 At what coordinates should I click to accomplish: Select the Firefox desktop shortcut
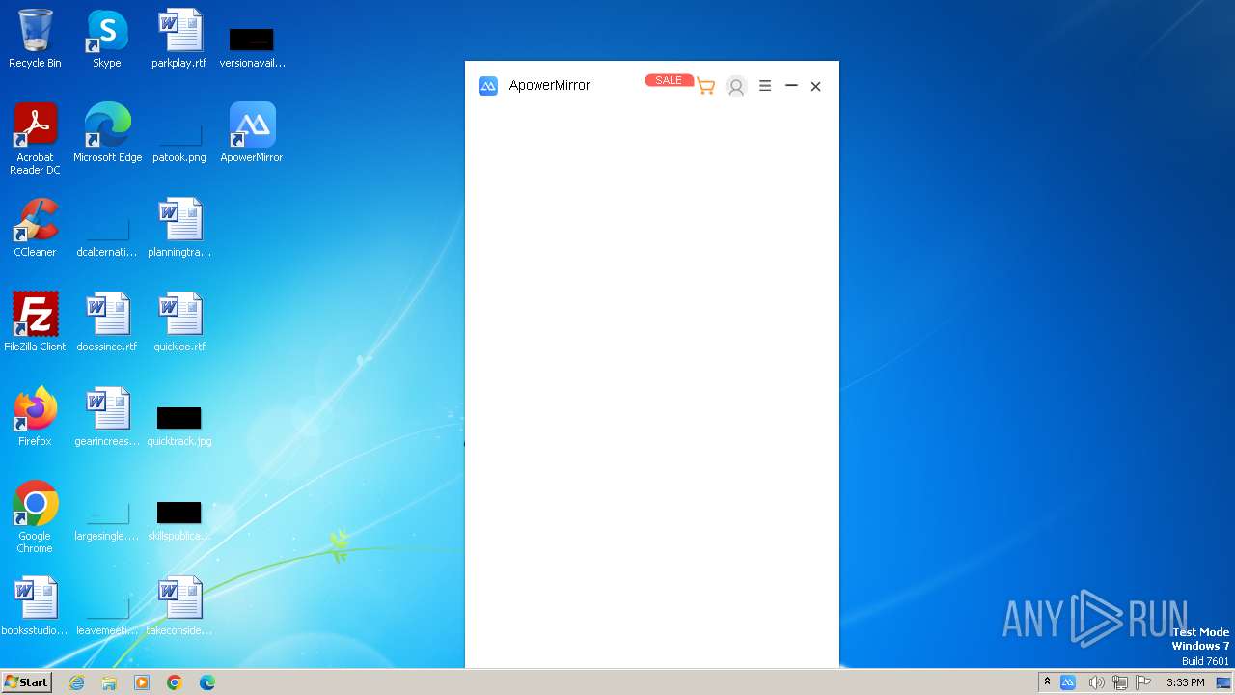tap(35, 417)
